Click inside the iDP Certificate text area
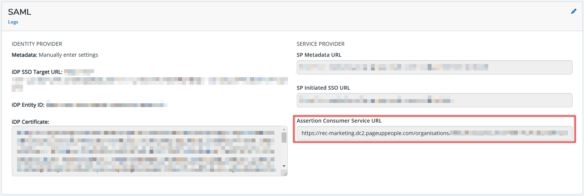The height and width of the screenshot is (196, 584). click(x=146, y=151)
